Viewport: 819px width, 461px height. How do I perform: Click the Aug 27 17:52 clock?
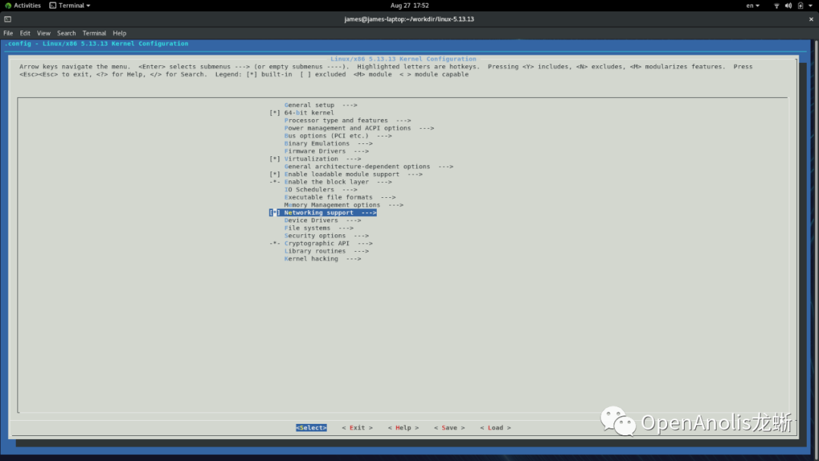pos(409,5)
